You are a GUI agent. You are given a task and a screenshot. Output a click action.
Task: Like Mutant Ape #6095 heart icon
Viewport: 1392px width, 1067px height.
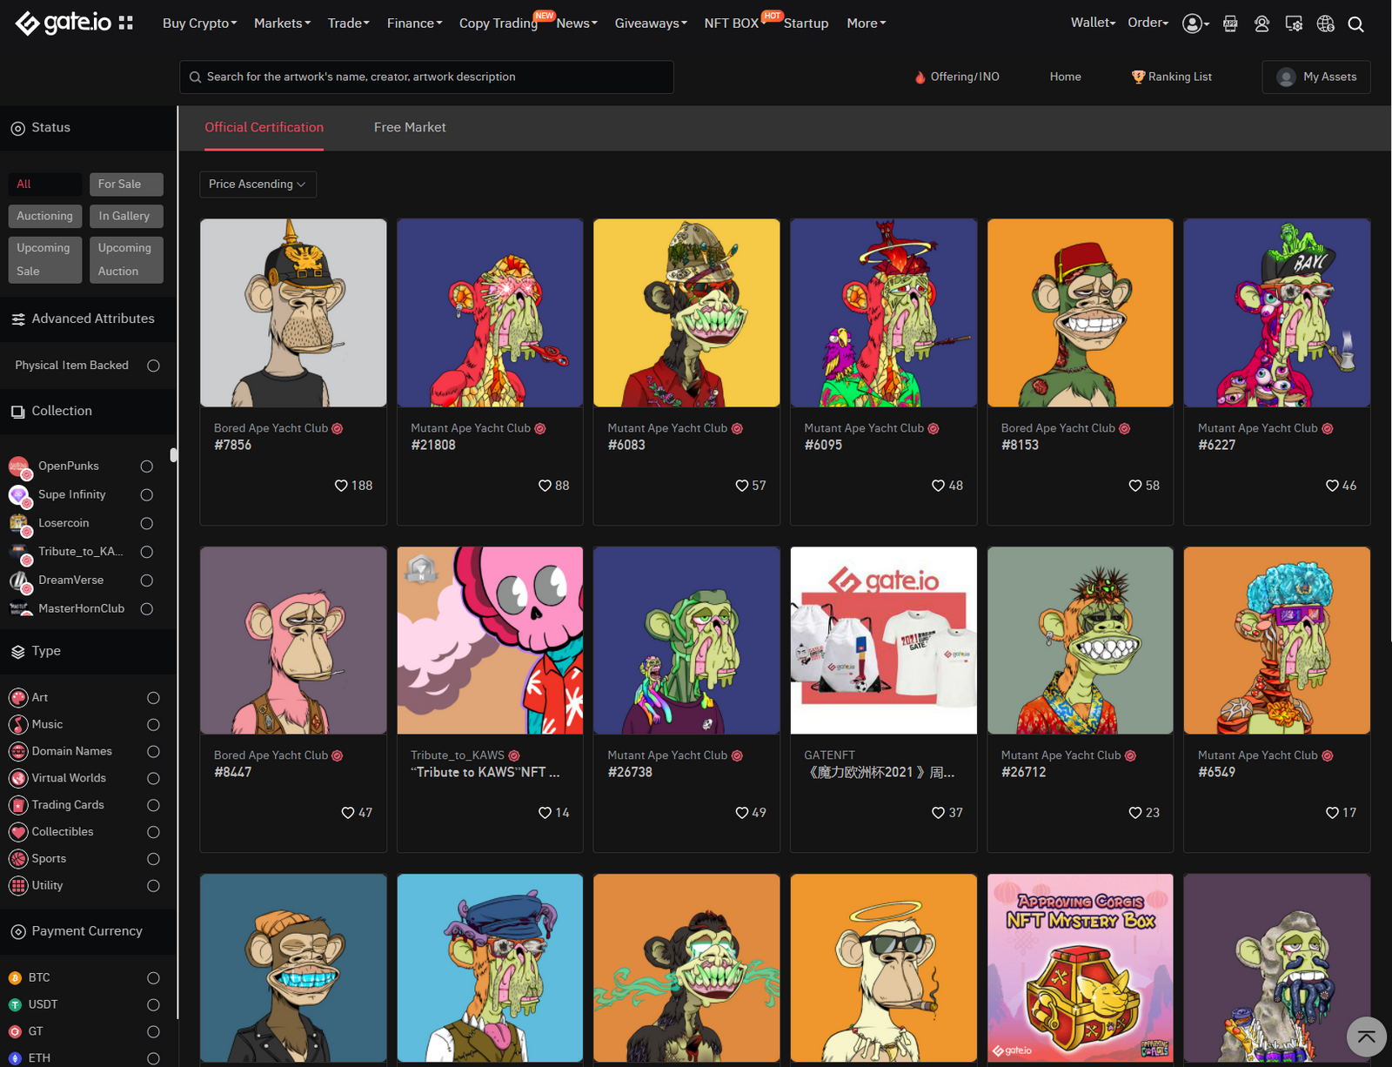coord(938,486)
